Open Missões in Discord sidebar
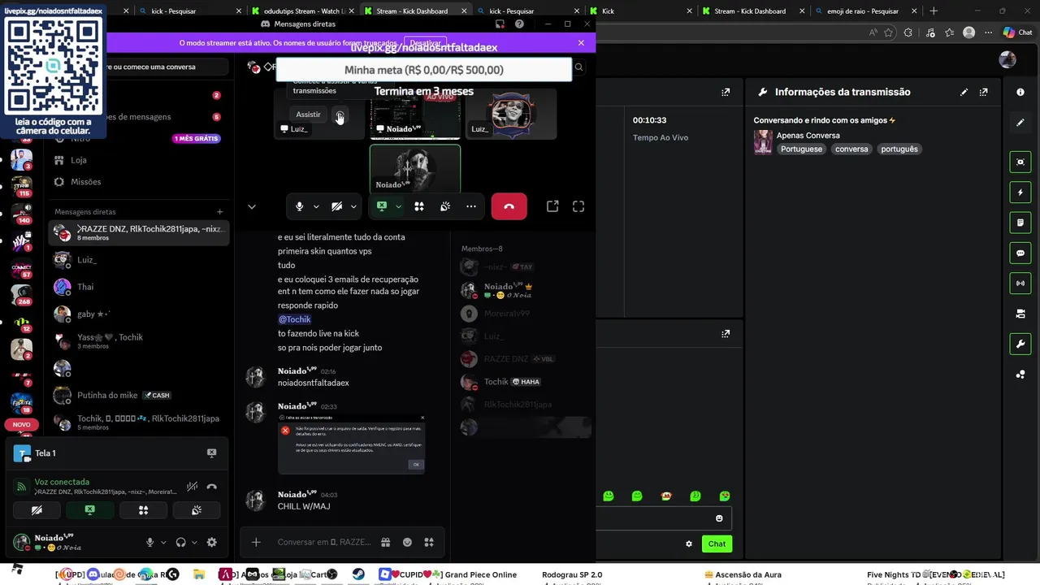1040x585 pixels. point(139,182)
